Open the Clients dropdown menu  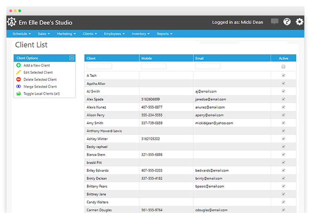coord(90,34)
